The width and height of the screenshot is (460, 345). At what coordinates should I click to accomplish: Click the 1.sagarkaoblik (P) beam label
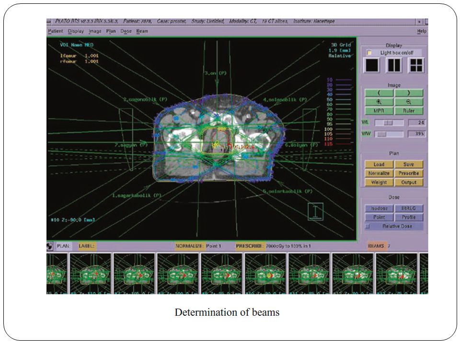tap(137, 195)
